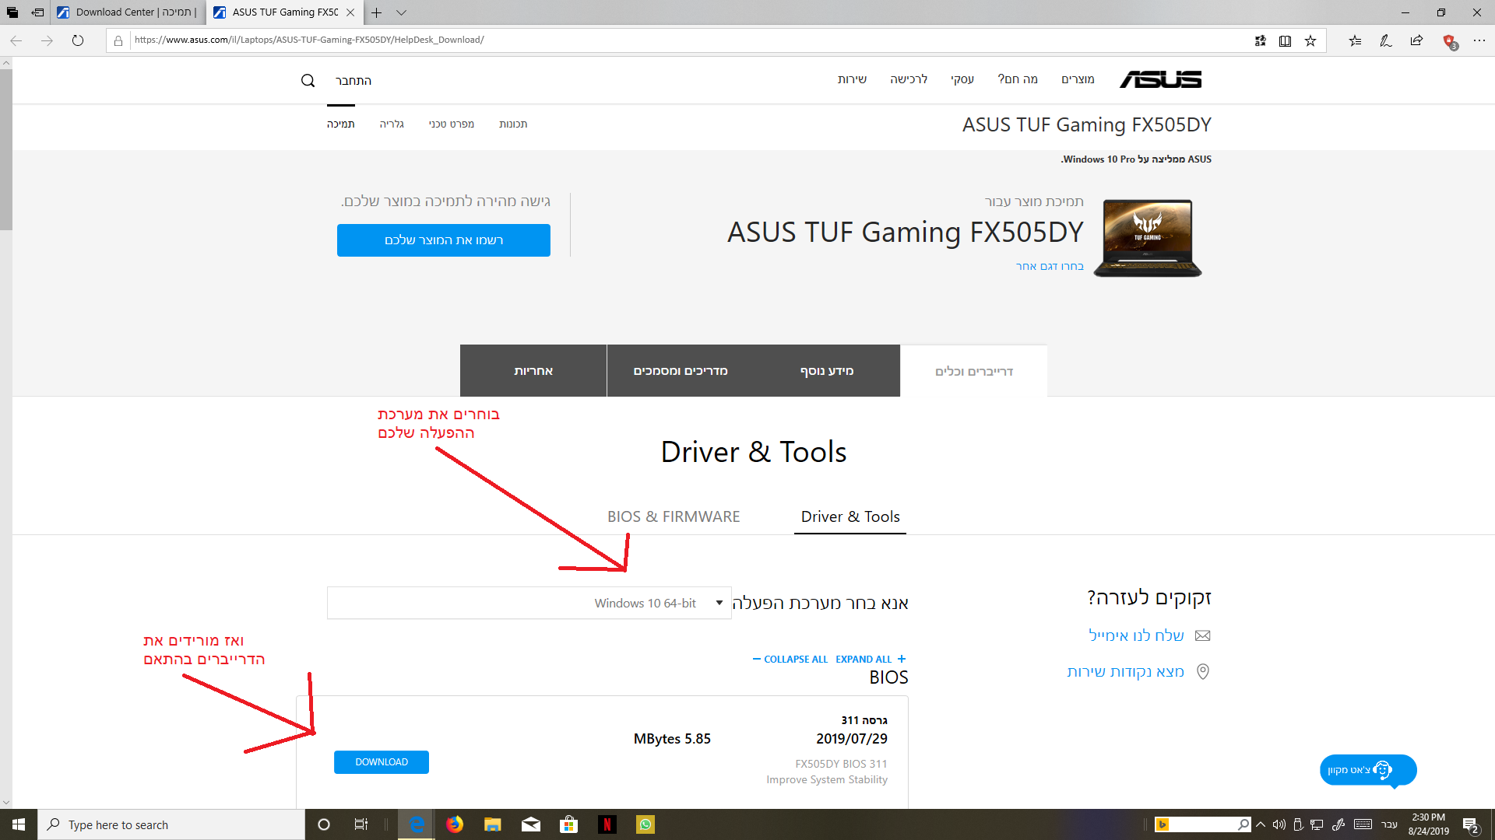
Task: Click the laptop product thumbnail image
Action: (1147, 238)
